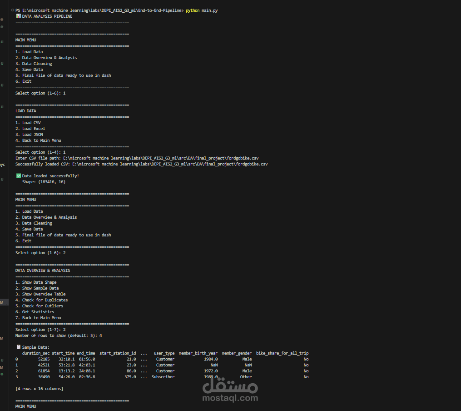Select the 'DATA ANALYSIS PIPELINE' title text
The image size is (461, 411).
pos(47,16)
